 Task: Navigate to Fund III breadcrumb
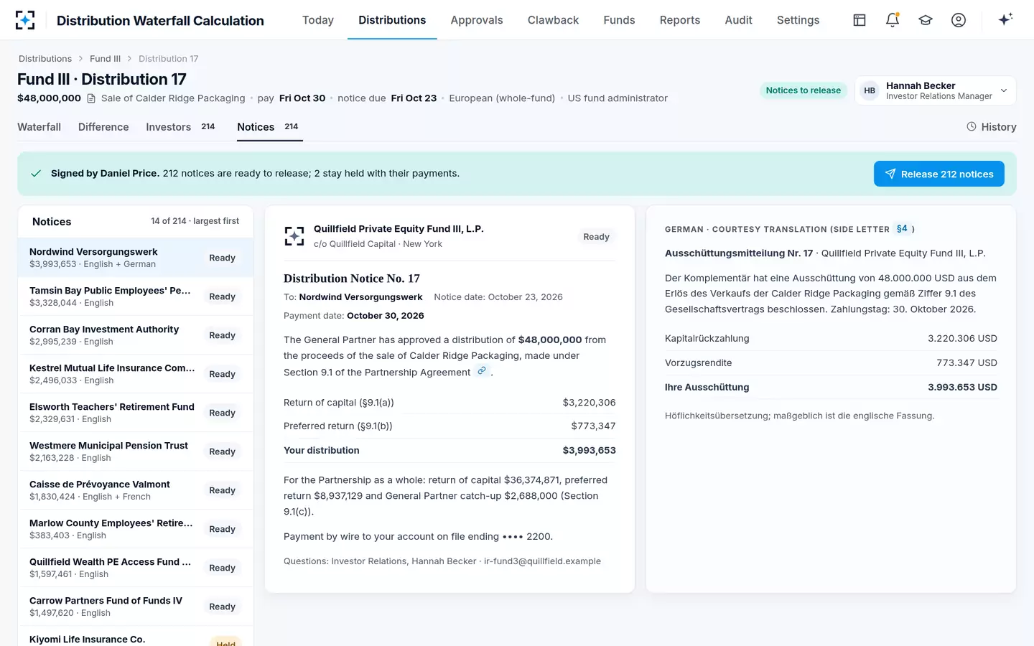click(x=105, y=59)
